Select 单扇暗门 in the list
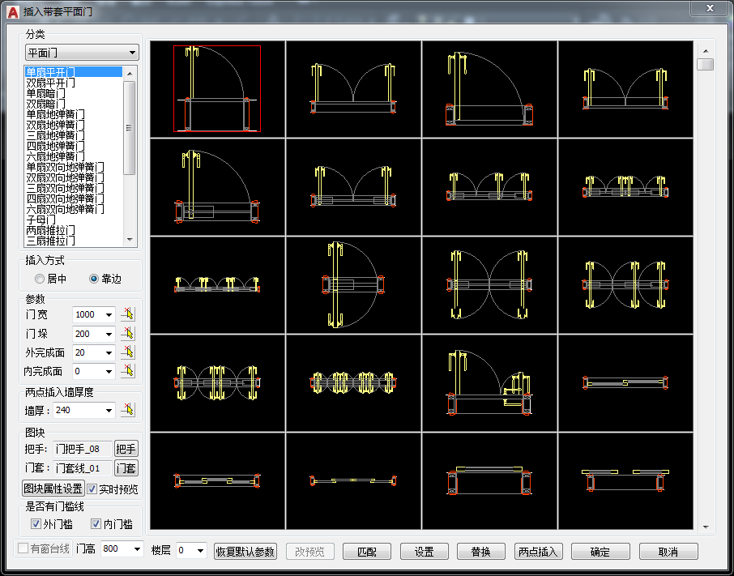 [74, 93]
